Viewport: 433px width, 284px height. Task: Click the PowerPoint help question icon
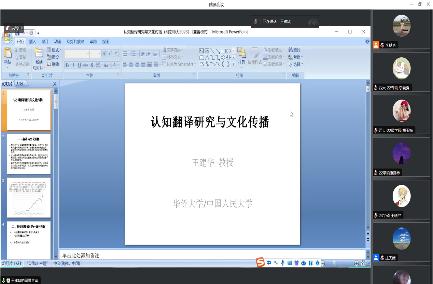click(x=367, y=41)
